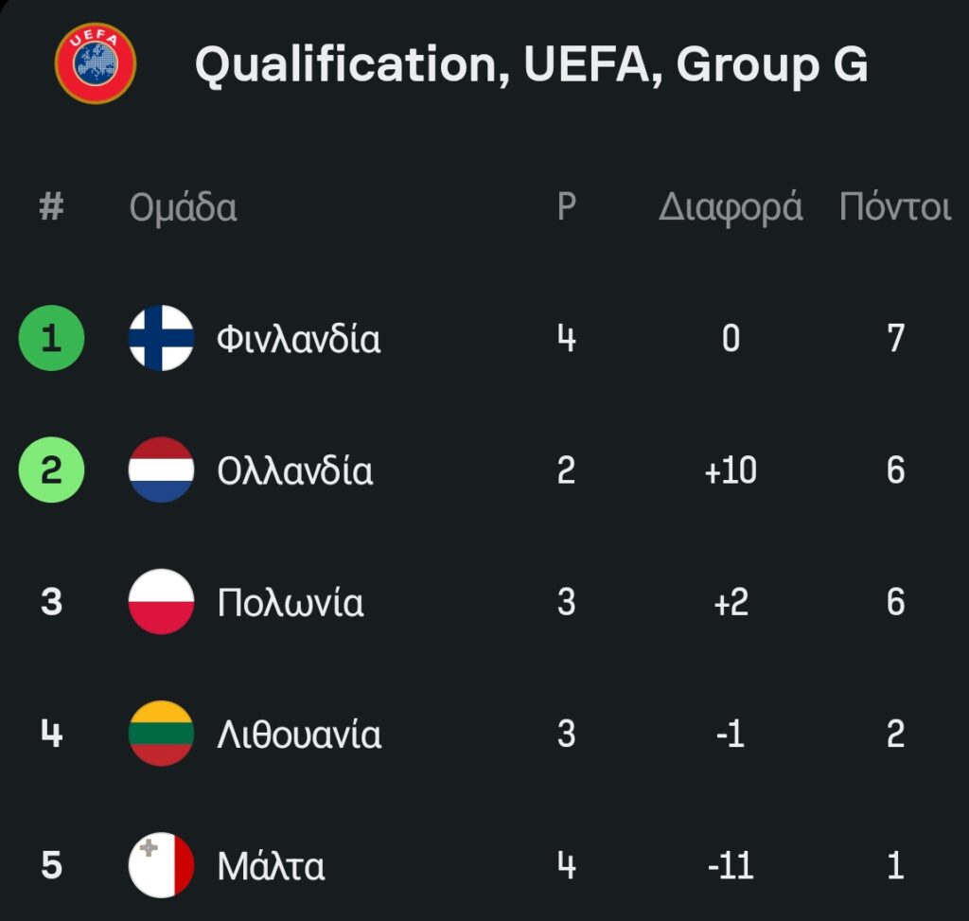Click the UEFA logo icon

96,63
